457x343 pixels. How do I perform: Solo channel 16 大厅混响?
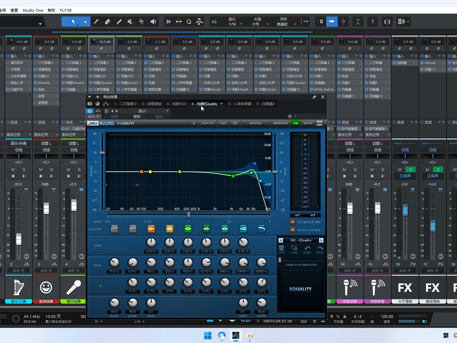(x=410, y=170)
